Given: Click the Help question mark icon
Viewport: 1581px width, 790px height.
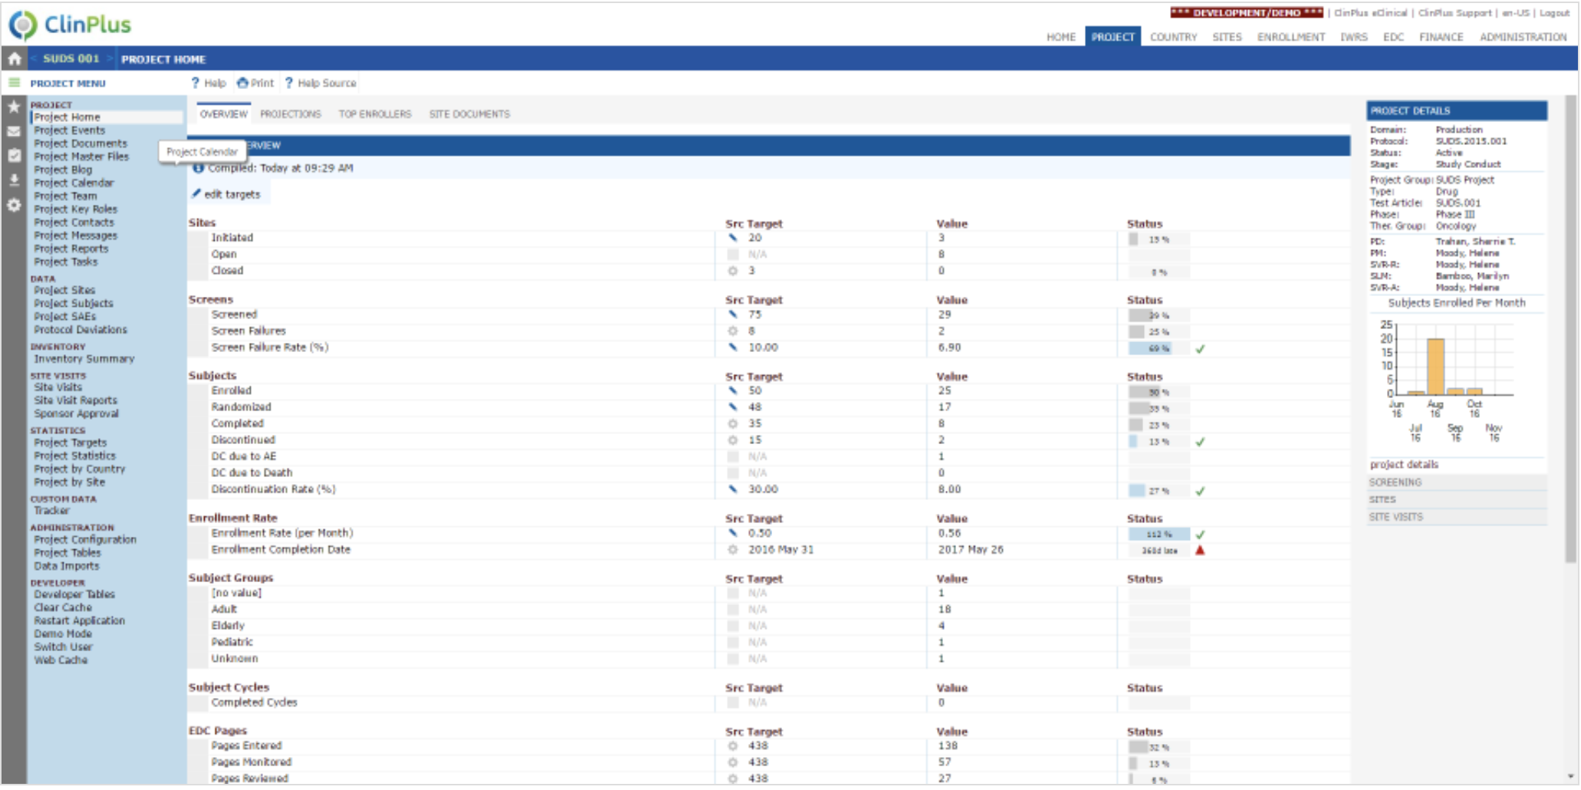Looking at the screenshot, I should (196, 83).
